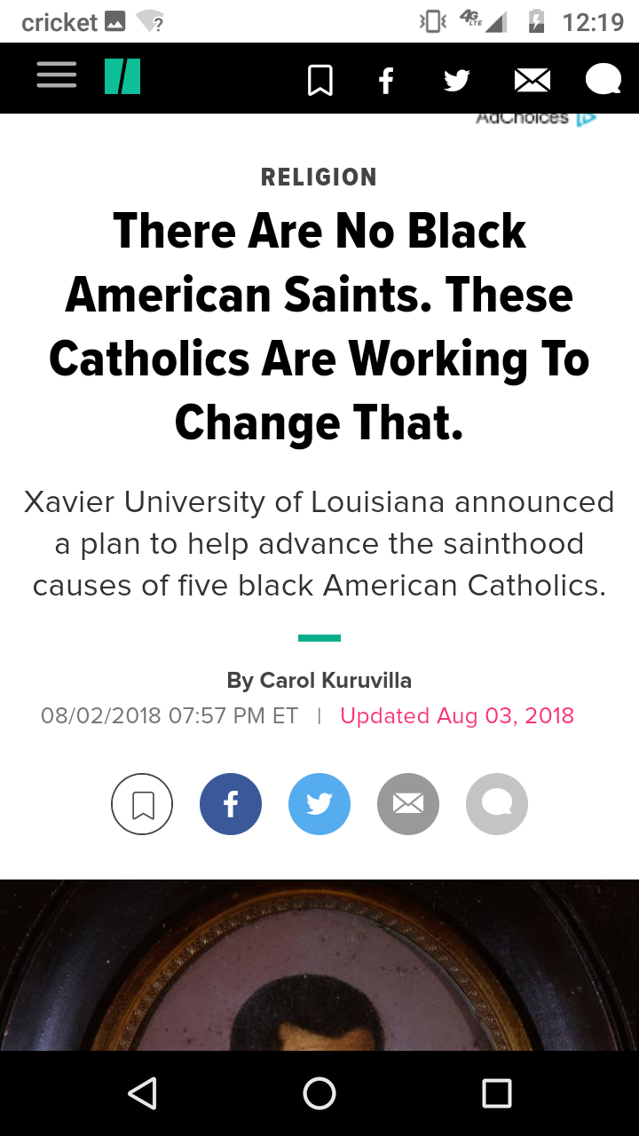Share on Twitter from the top bar
This screenshot has height=1136, width=639.
[457, 81]
